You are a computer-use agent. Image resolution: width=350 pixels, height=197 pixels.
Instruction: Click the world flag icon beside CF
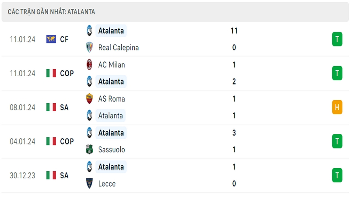51,39
